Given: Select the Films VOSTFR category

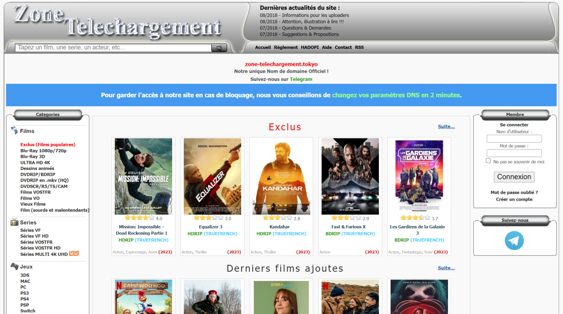Looking at the screenshot, I should 36,192.
